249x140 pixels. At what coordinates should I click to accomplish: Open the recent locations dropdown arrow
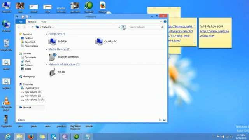click(x=29, y=27)
